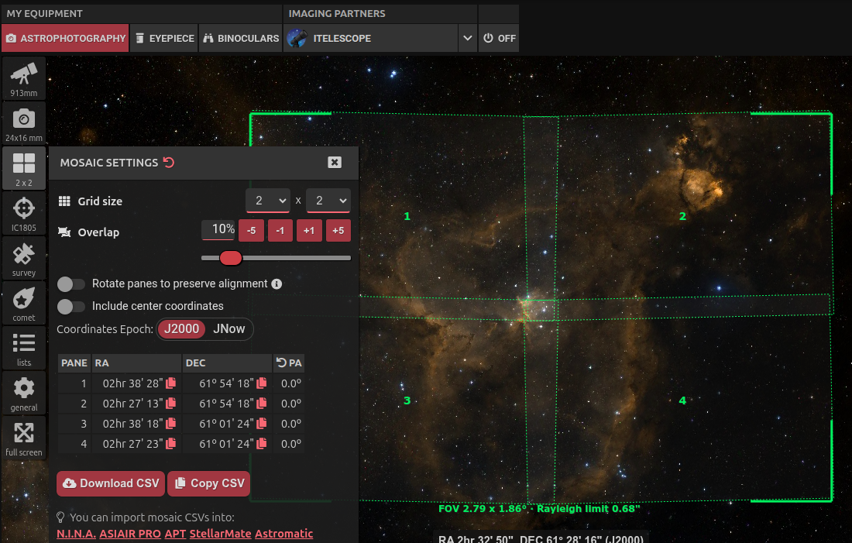Open the IC1805 target selector
The image size is (852, 543).
[x=24, y=213]
